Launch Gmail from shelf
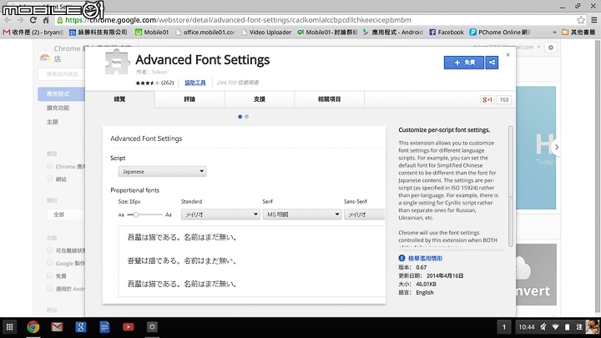 57,327
